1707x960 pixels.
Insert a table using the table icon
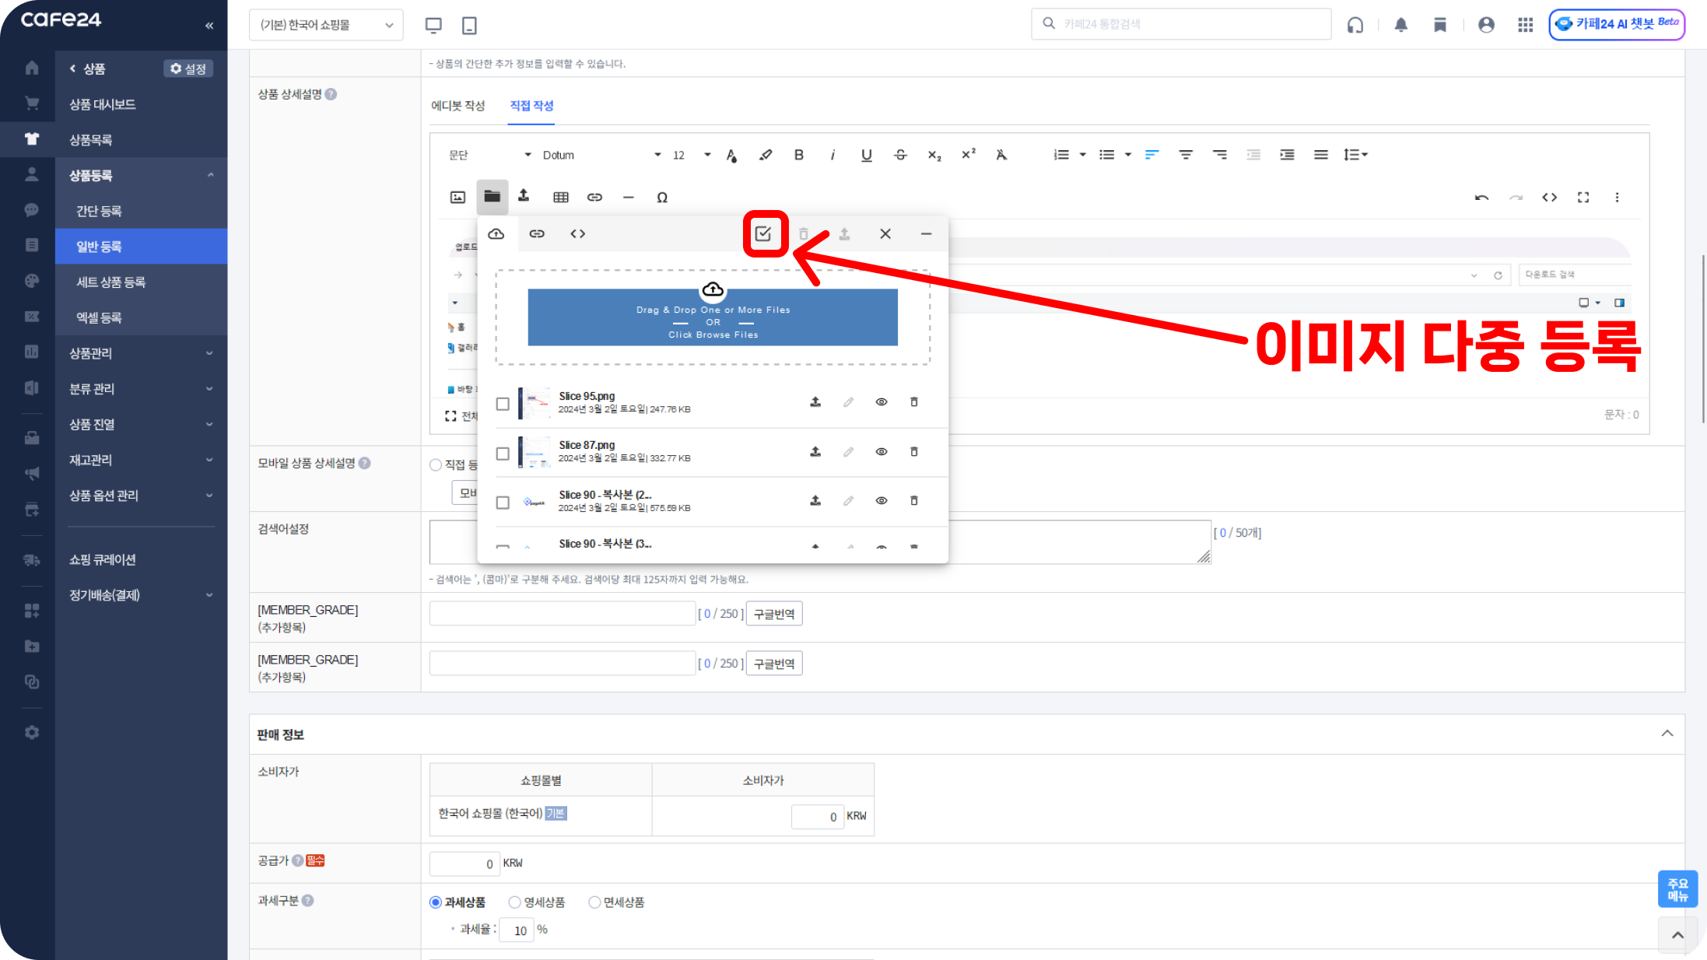560,197
